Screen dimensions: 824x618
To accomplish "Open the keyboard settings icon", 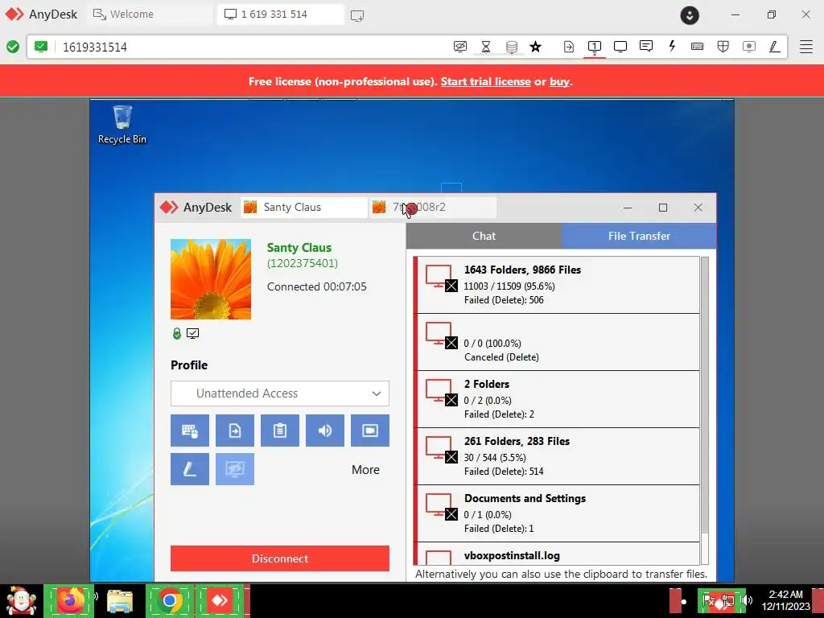I will (x=698, y=47).
